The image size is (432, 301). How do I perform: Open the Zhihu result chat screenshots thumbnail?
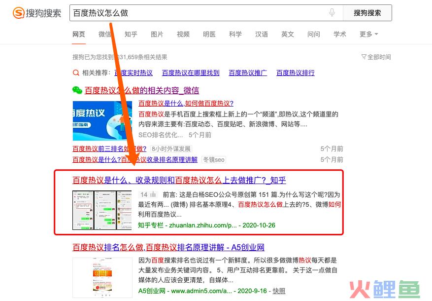click(x=102, y=210)
